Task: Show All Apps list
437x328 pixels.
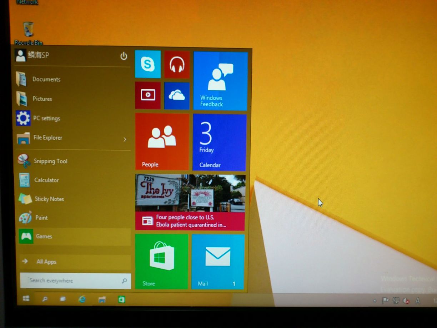Action: (x=75, y=262)
